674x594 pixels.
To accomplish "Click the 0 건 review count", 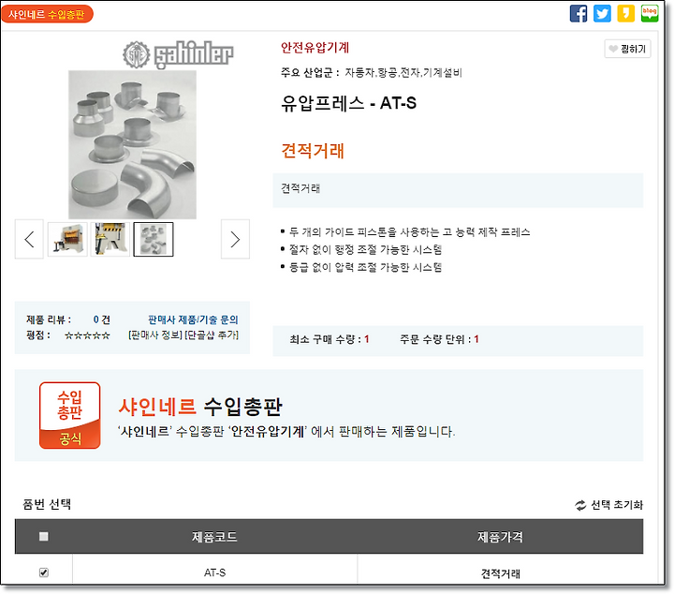I will click(x=101, y=319).
